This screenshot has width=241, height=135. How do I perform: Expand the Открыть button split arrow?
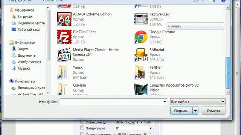[195, 111]
